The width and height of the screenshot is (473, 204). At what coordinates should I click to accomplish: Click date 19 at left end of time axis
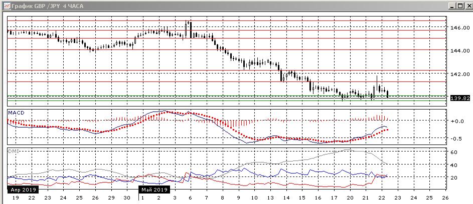[x=15, y=198]
